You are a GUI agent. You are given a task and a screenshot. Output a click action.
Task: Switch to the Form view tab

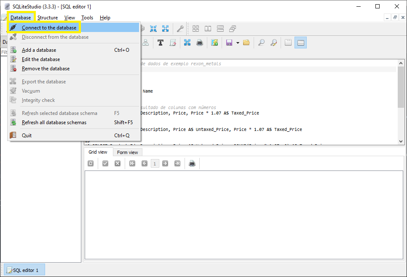coord(127,152)
